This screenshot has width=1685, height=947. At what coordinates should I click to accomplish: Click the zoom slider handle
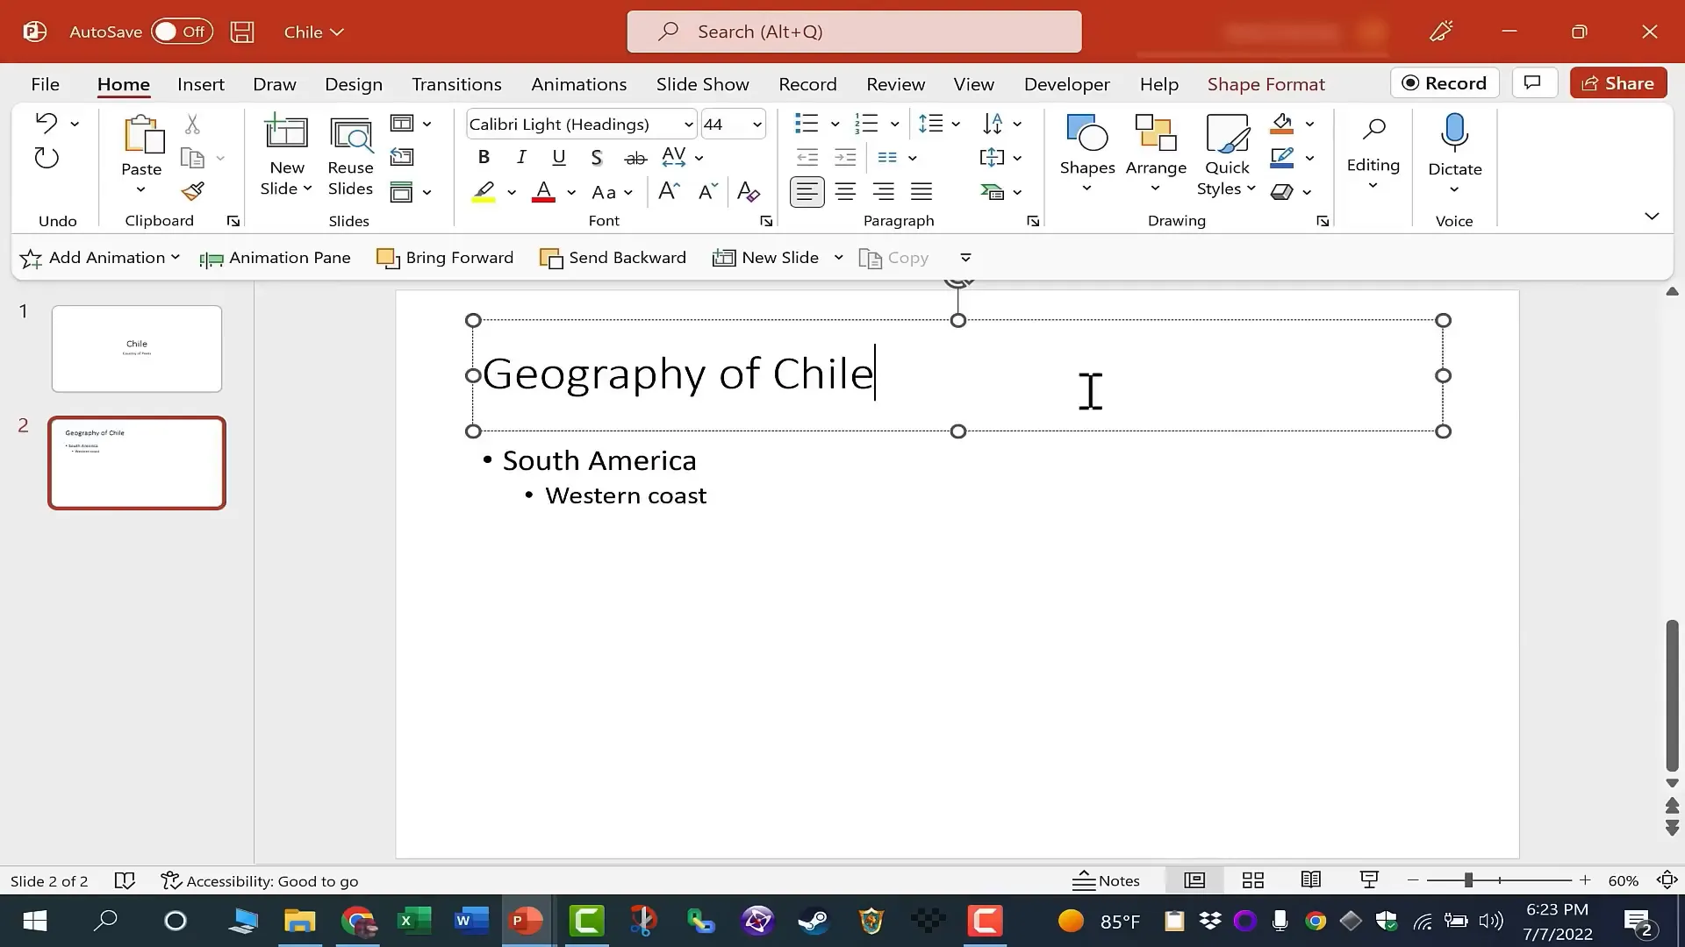(x=1467, y=879)
